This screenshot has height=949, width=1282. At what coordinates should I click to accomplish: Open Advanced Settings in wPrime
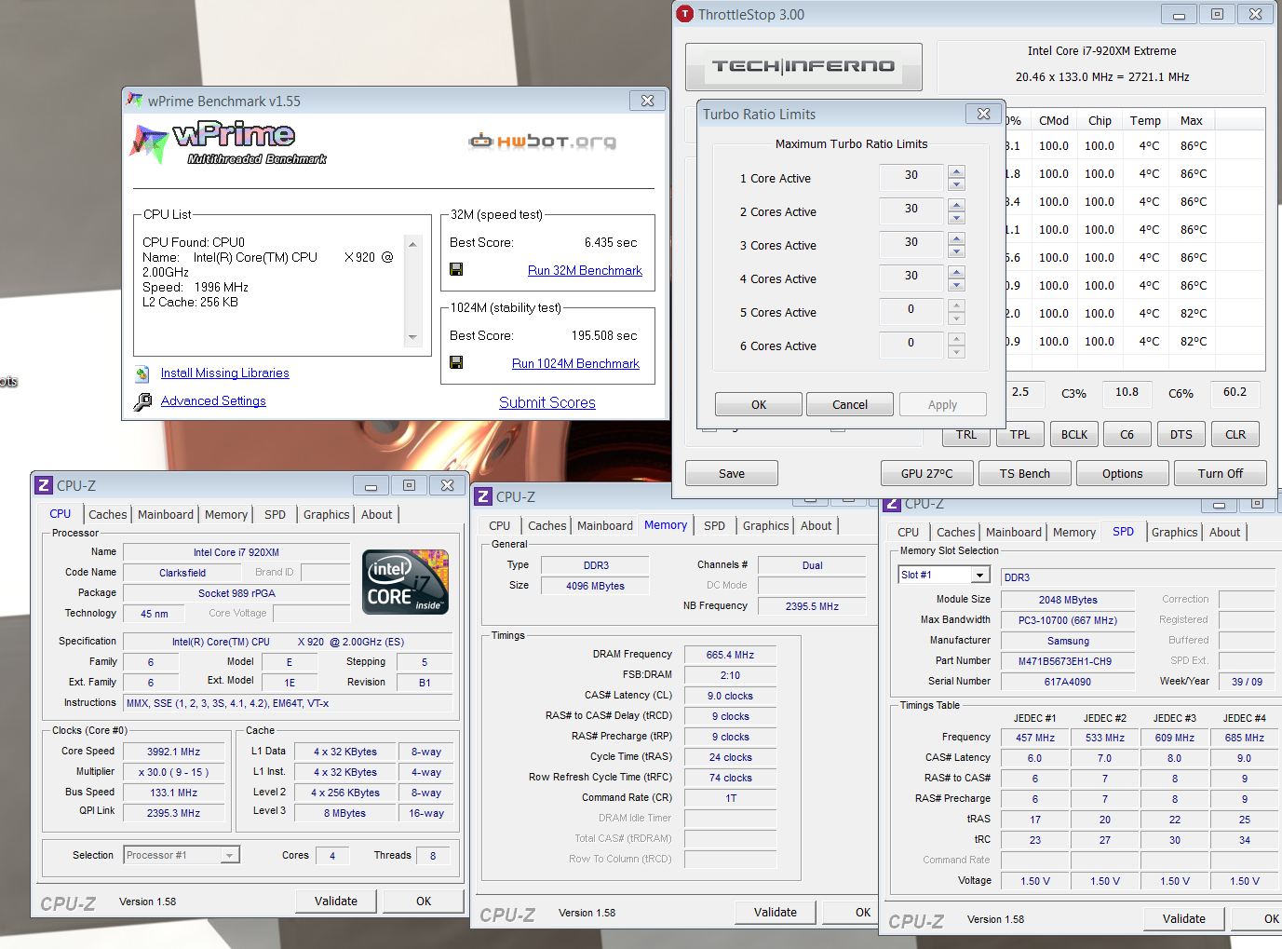point(213,400)
